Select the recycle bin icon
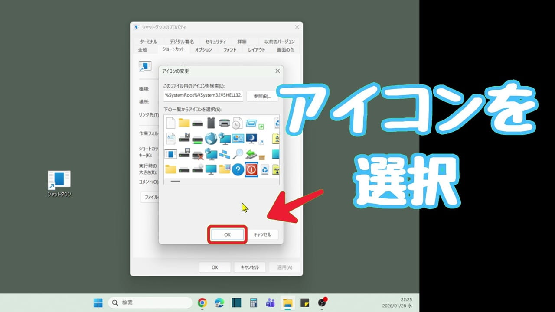Viewport: 555px width, 312px height. 265,169
